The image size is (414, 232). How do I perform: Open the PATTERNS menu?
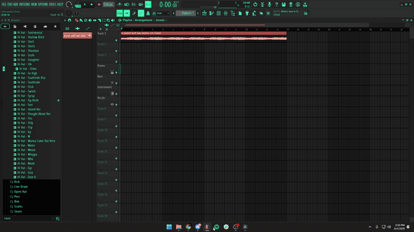(25, 5)
